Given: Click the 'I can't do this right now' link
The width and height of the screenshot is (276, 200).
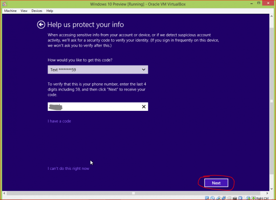Looking at the screenshot, I should (x=69, y=169).
